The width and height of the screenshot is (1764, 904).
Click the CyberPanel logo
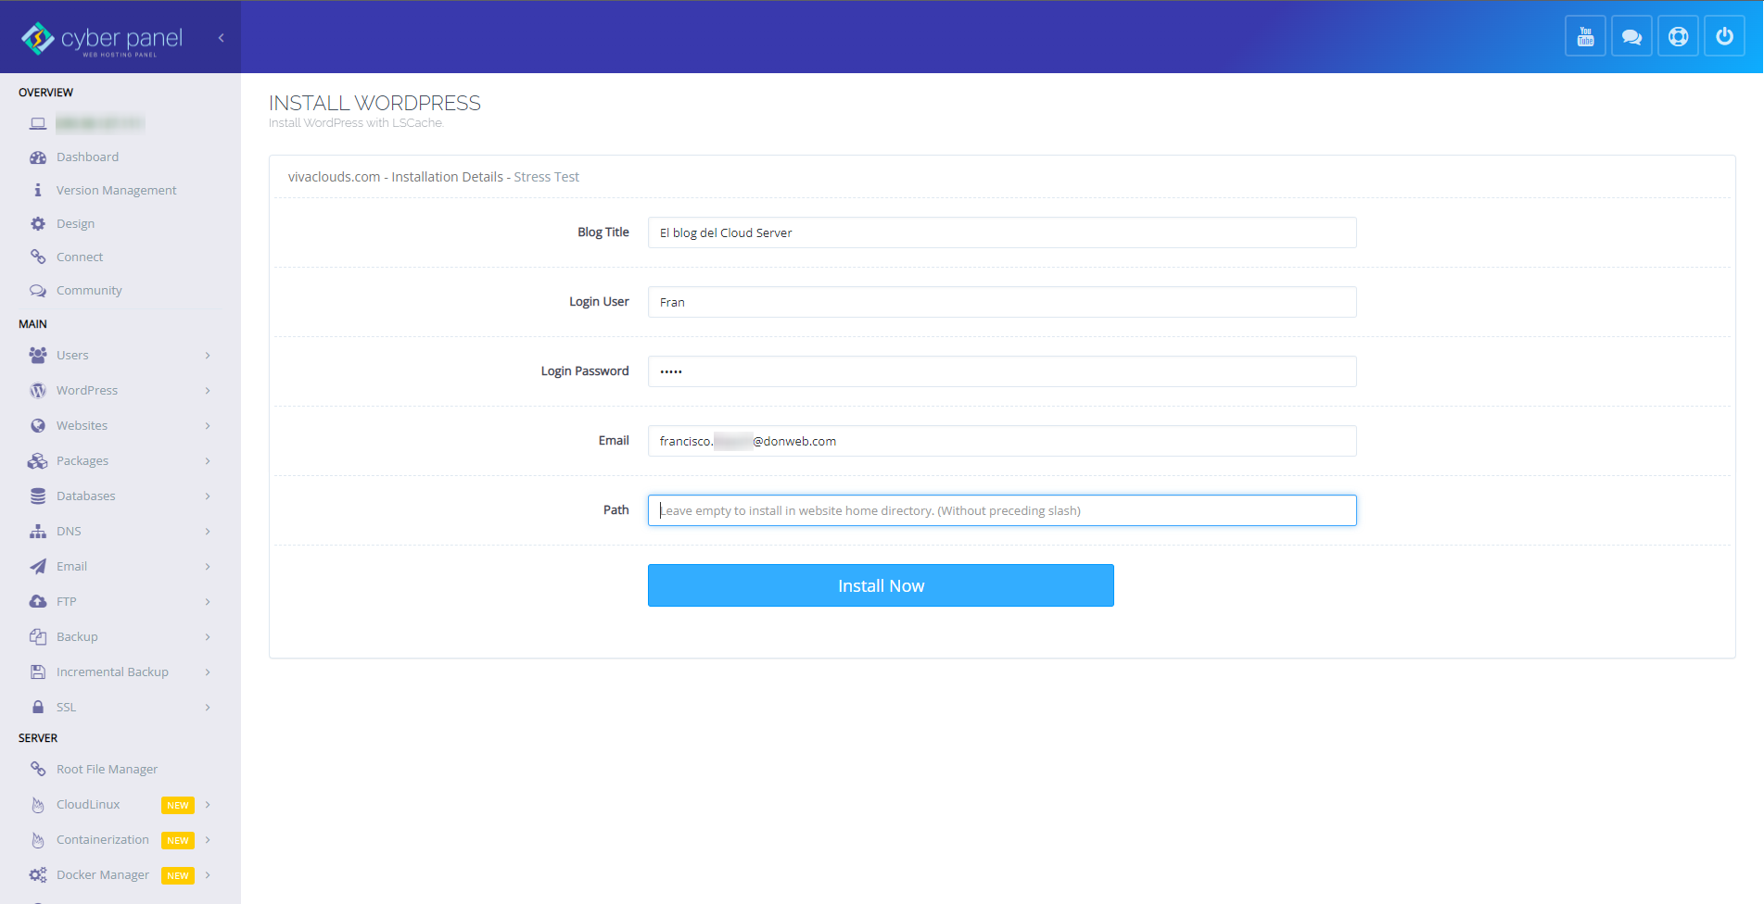pyautogui.click(x=102, y=39)
